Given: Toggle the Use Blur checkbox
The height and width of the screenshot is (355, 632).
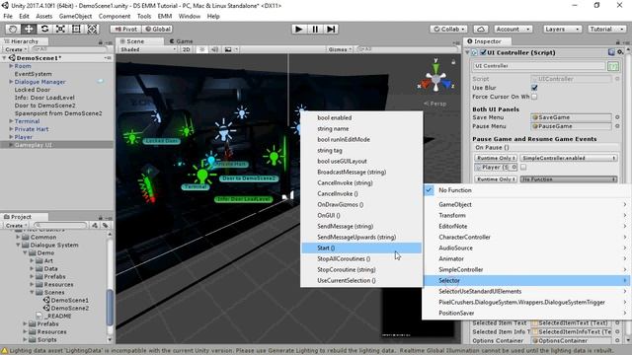Looking at the screenshot, I should click(534, 88).
